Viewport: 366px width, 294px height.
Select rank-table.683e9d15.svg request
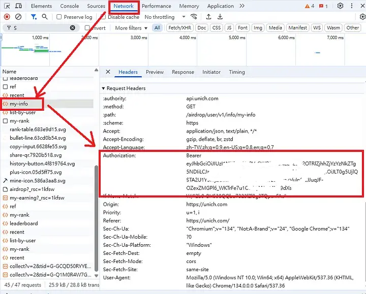point(48,129)
